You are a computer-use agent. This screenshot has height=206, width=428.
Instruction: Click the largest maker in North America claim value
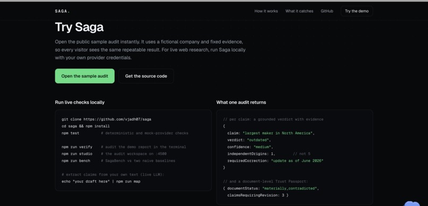pos(278,133)
